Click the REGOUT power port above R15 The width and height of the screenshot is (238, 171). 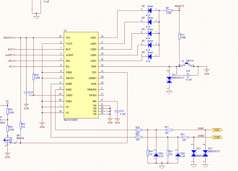coord(179,7)
